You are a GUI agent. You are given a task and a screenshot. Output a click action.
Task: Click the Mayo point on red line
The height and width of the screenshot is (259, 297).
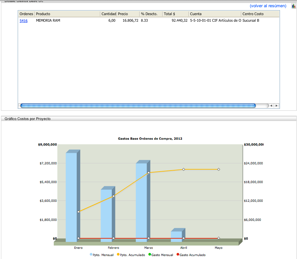[219, 238]
